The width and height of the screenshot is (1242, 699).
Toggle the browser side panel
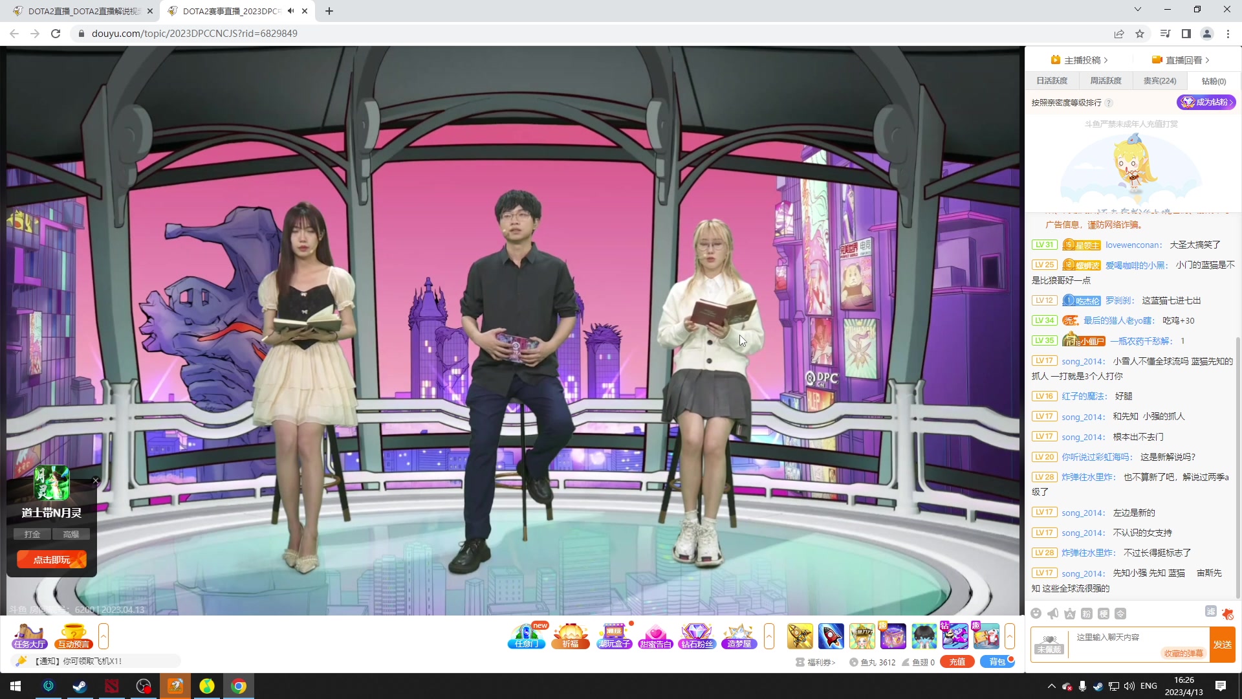tap(1186, 34)
